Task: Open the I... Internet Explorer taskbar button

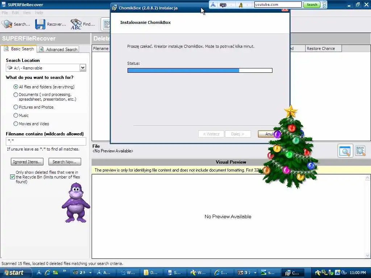Action: [221, 273]
